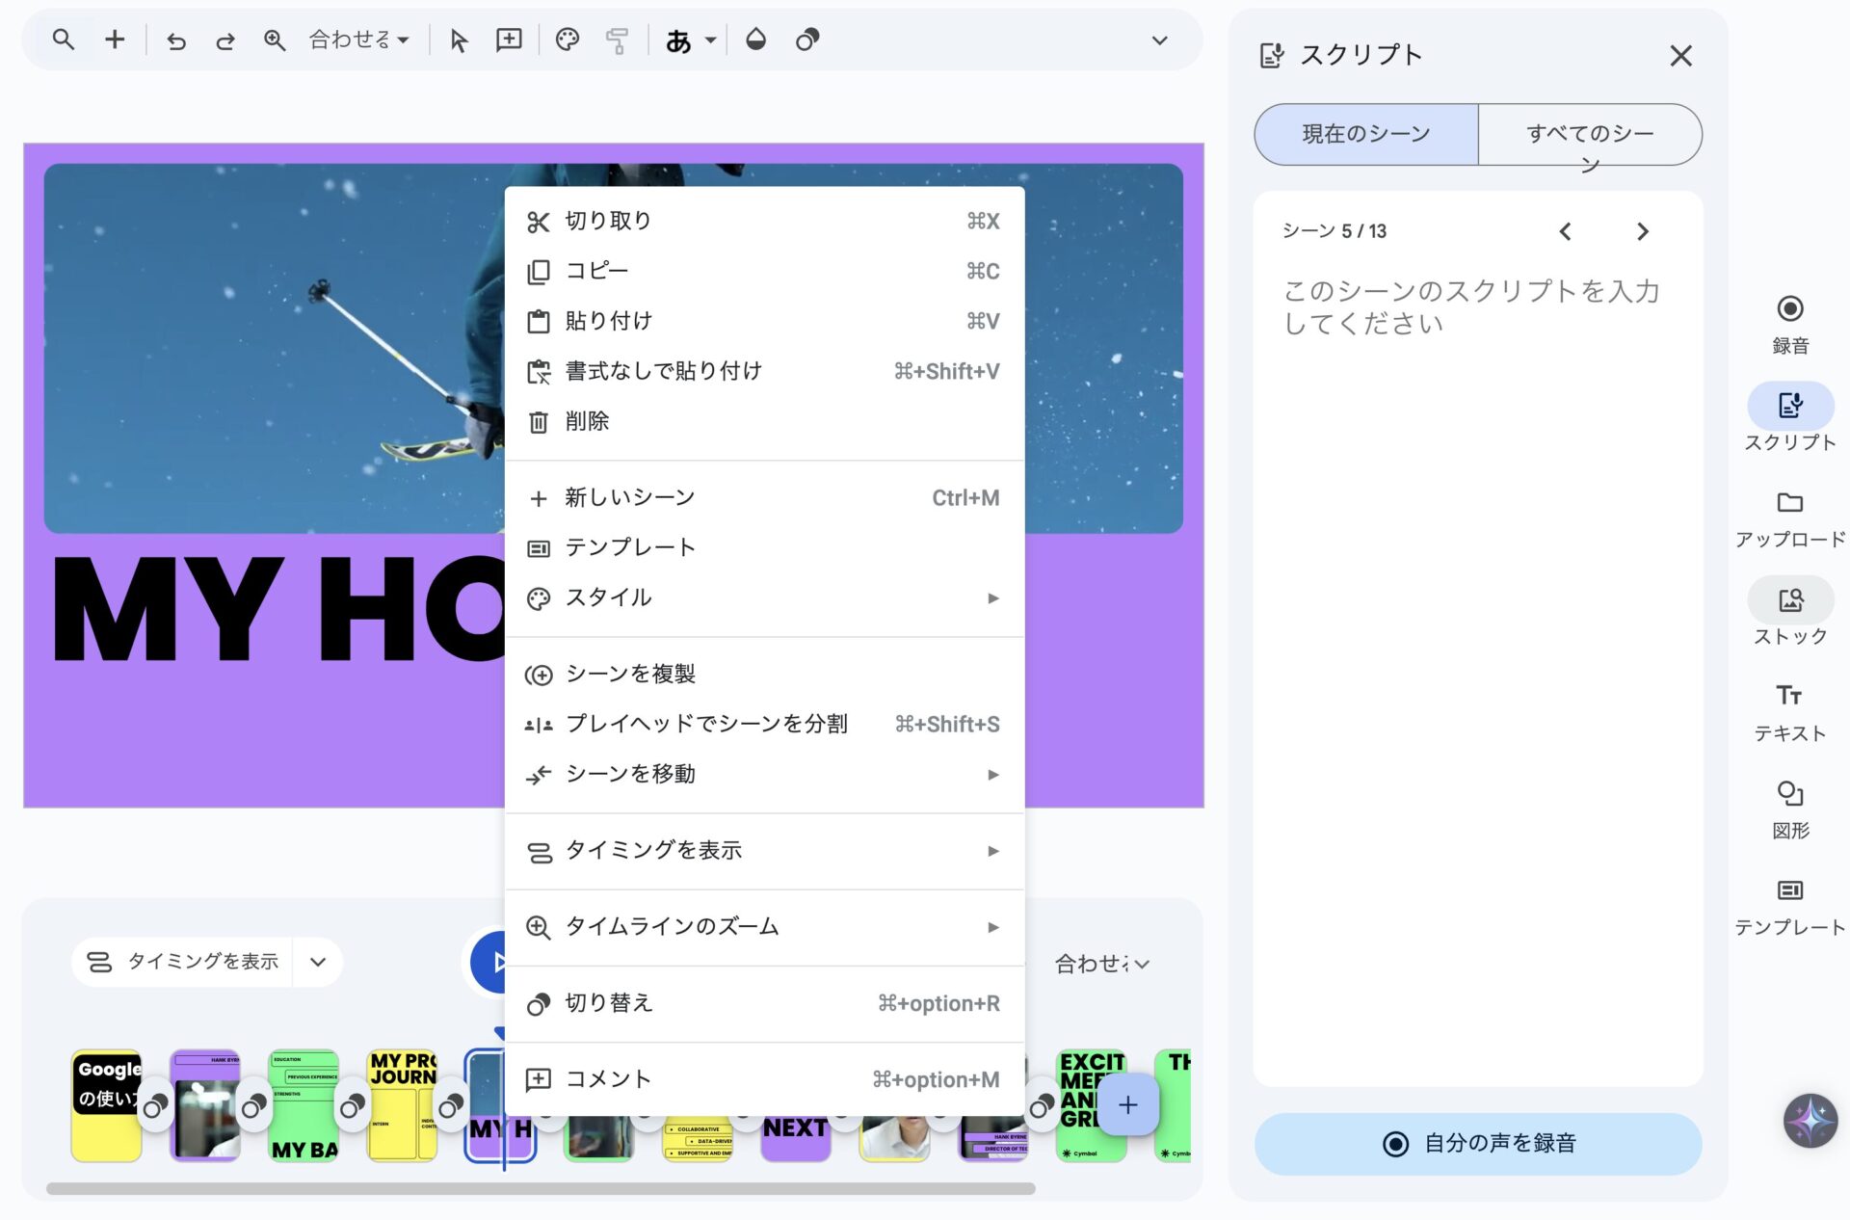Viewport: 1850px width, 1220px height.
Task: Open the 合わせる zoom level dropdown
Action: (356, 40)
